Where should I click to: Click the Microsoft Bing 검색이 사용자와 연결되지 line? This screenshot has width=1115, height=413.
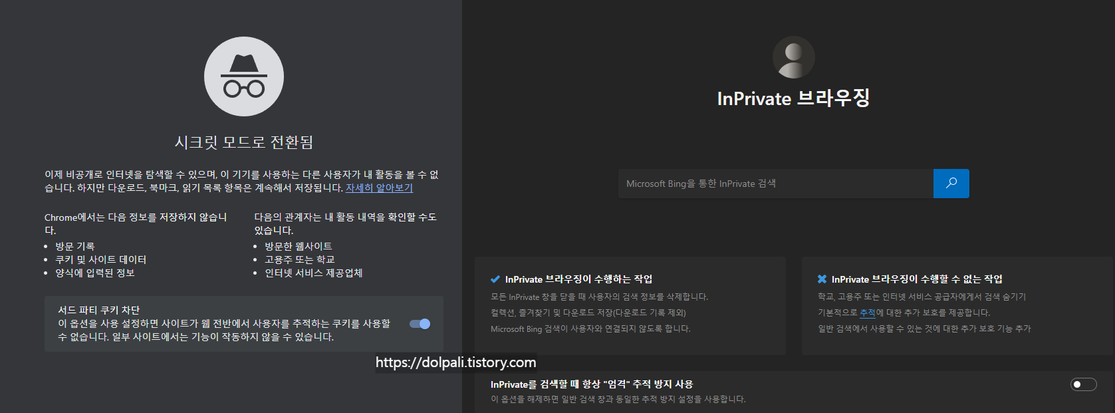coord(591,329)
